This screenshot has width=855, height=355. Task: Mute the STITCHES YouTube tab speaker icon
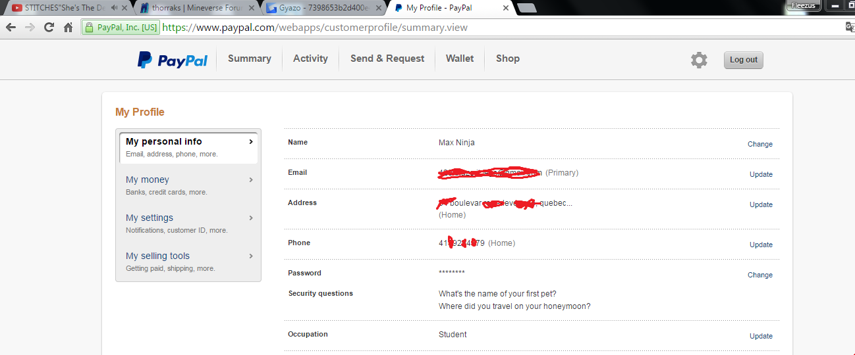(x=115, y=8)
